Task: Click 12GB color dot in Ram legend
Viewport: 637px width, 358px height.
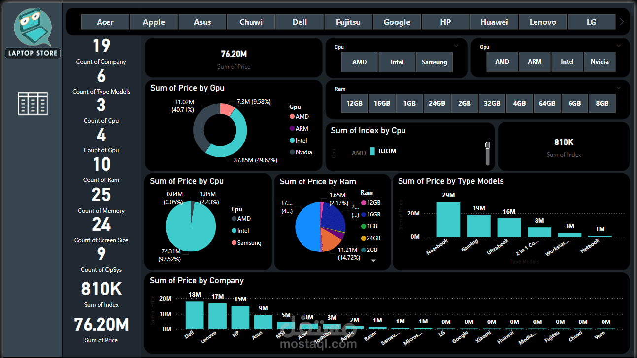Action: pos(364,203)
